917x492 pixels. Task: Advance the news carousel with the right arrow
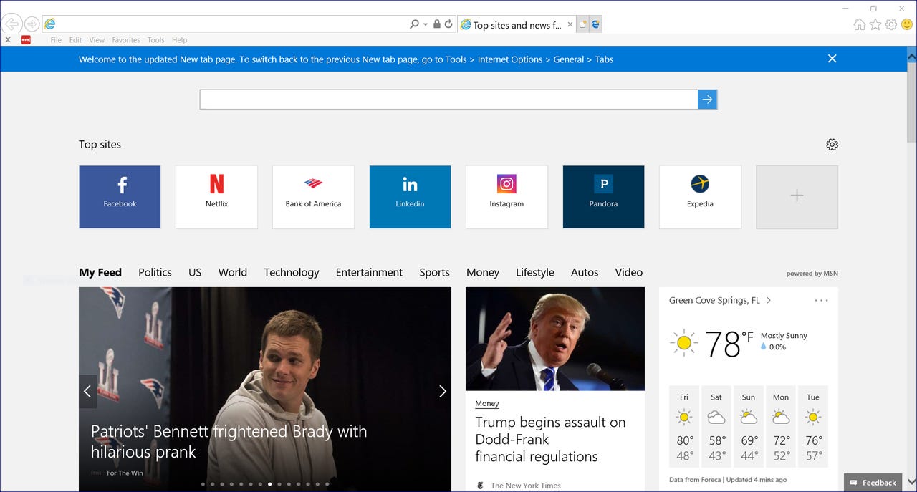click(x=443, y=391)
